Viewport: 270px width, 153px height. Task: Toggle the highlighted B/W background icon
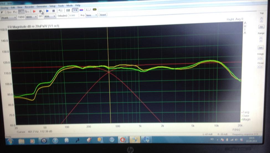coord(75,10)
